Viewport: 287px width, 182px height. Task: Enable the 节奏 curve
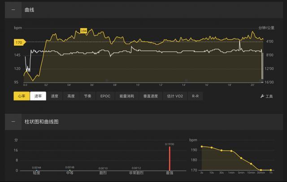pyautogui.click(x=87, y=96)
